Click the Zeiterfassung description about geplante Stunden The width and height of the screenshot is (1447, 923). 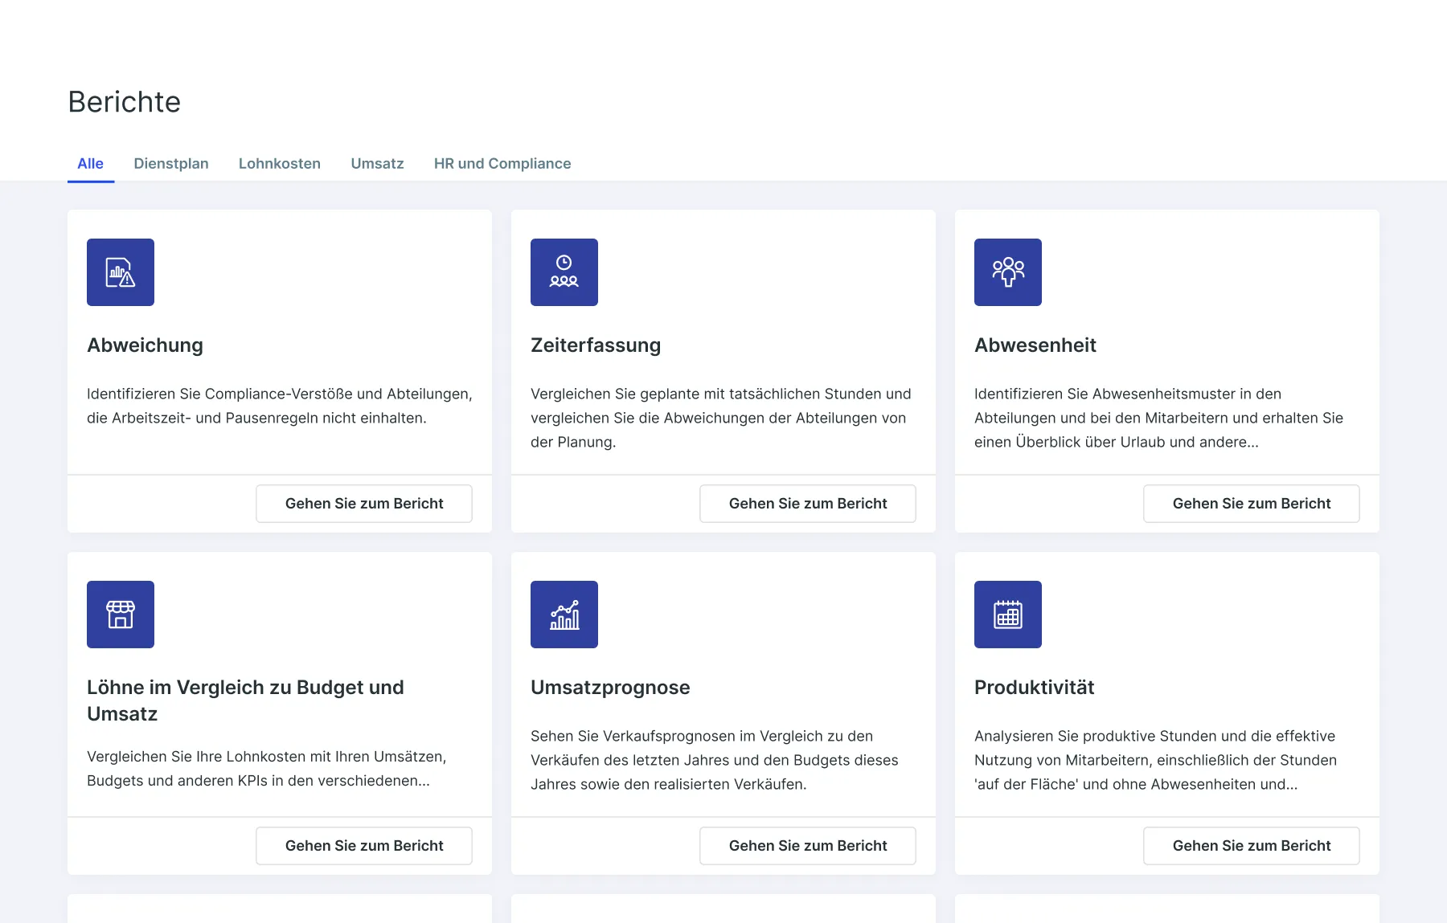coord(721,418)
